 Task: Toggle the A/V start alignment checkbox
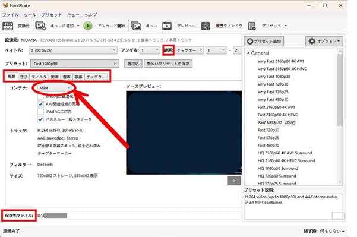coord(40,104)
